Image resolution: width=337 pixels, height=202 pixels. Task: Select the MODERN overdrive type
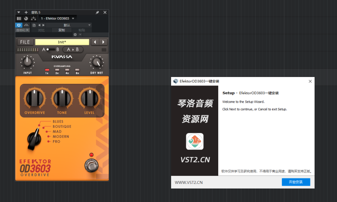point(61,136)
